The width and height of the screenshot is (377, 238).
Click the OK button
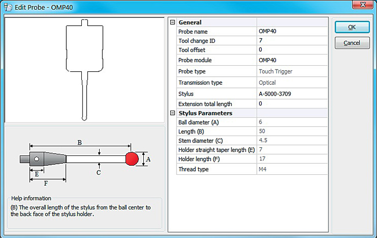coord(352,27)
